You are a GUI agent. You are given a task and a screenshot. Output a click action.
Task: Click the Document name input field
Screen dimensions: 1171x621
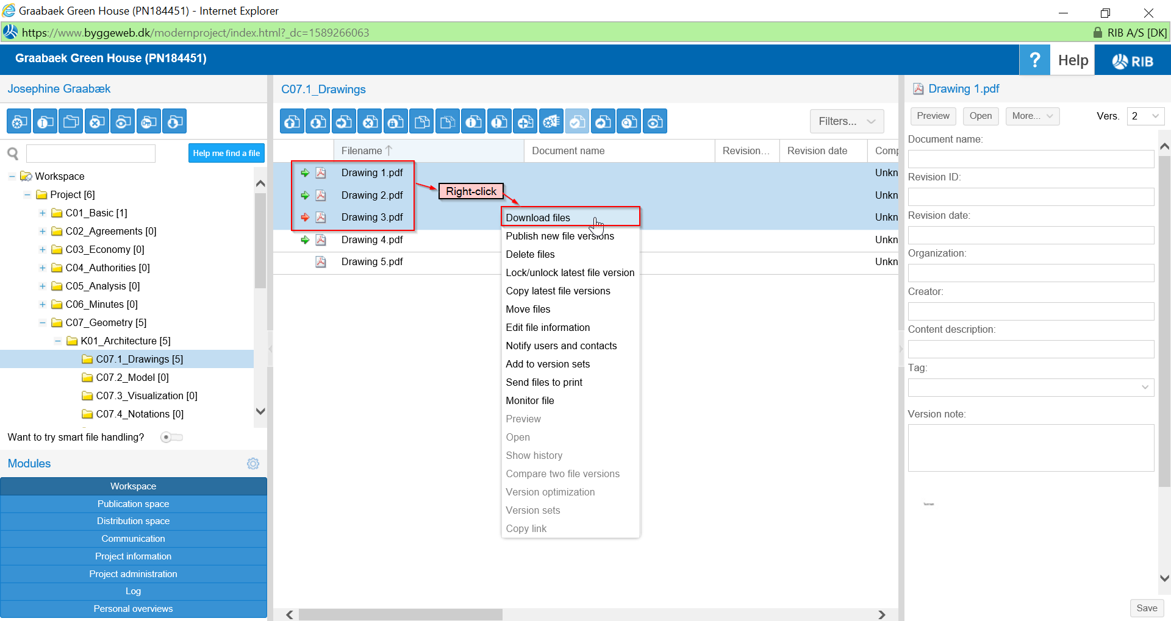(1030, 159)
